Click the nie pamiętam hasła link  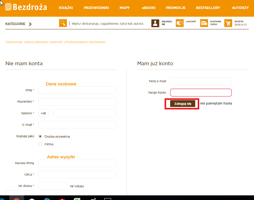tap(216, 103)
